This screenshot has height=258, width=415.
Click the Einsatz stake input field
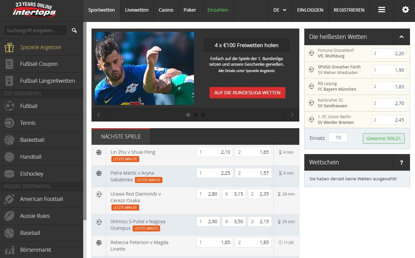coord(338,137)
